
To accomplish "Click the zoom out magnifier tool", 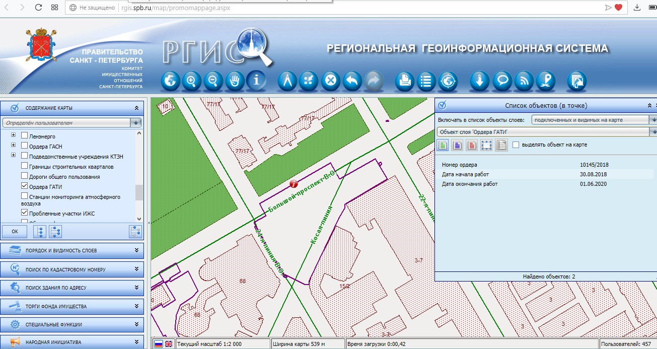I will click(x=213, y=81).
